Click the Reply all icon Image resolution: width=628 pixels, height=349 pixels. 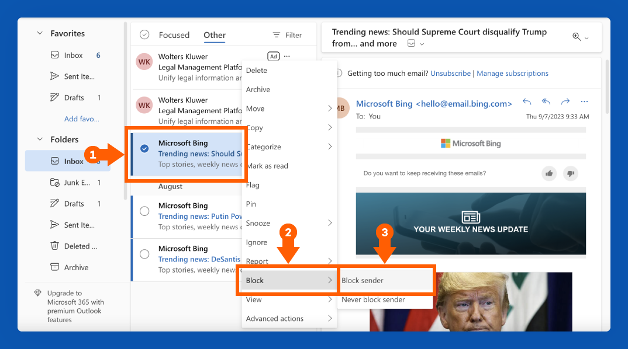(546, 102)
